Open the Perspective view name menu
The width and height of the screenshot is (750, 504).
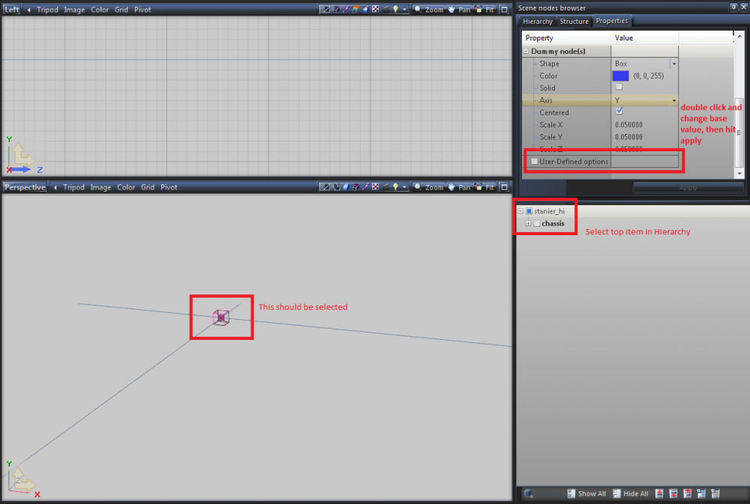[x=25, y=187]
